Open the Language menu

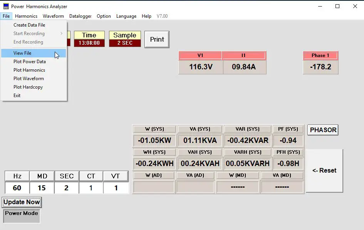[126, 16]
